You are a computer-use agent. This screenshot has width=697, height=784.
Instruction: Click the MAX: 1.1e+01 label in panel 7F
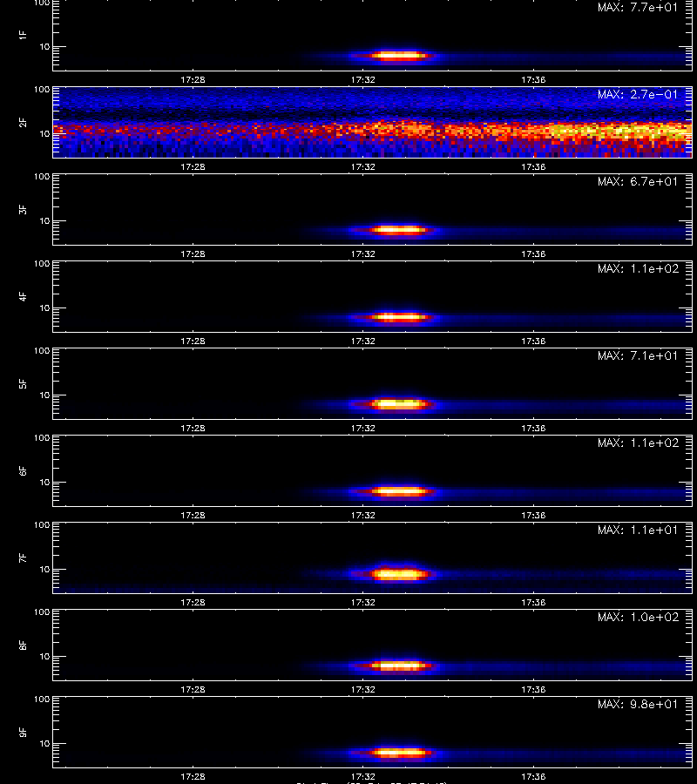[638, 530]
